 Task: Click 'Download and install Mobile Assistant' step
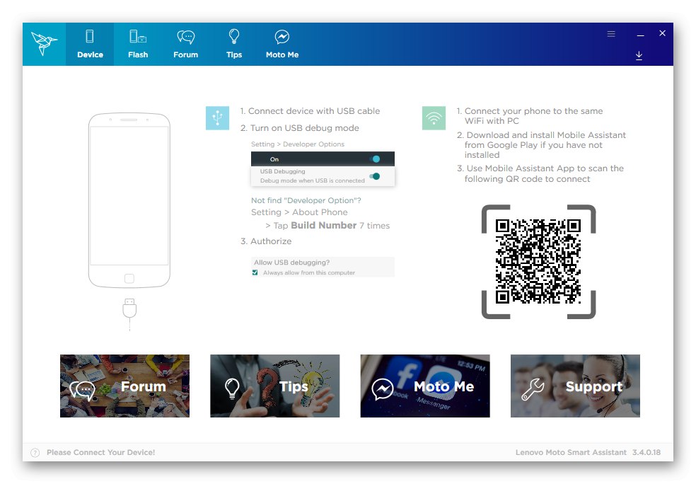542,145
